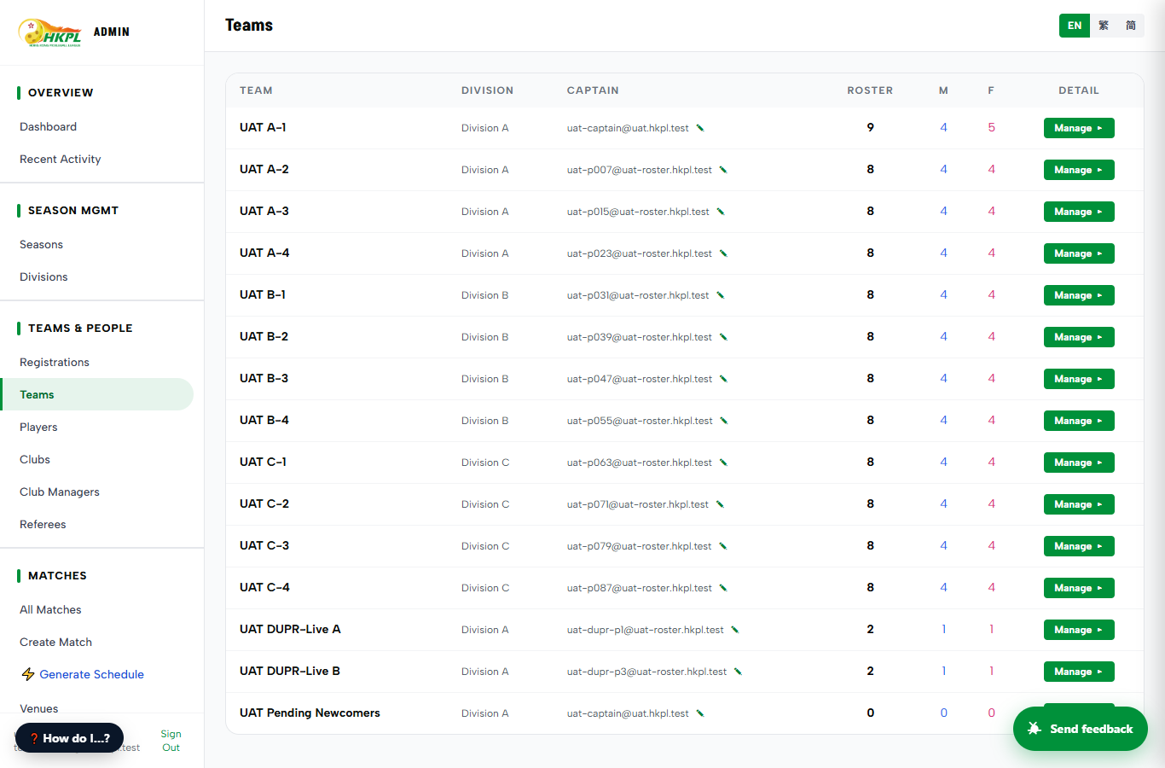Click captain email uat-captain@uat.hkpl.test for UAT A-1
Image resolution: width=1165 pixels, height=768 pixels.
pos(628,128)
